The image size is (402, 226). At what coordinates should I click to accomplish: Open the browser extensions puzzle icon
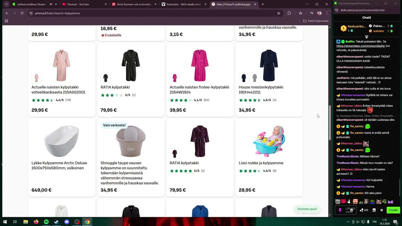pos(289,13)
